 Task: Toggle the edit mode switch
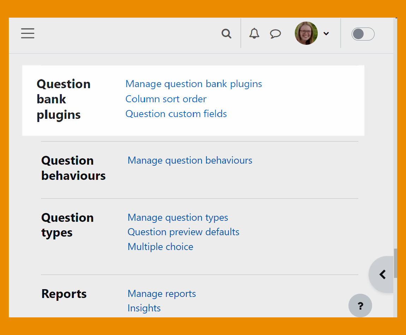coord(363,34)
